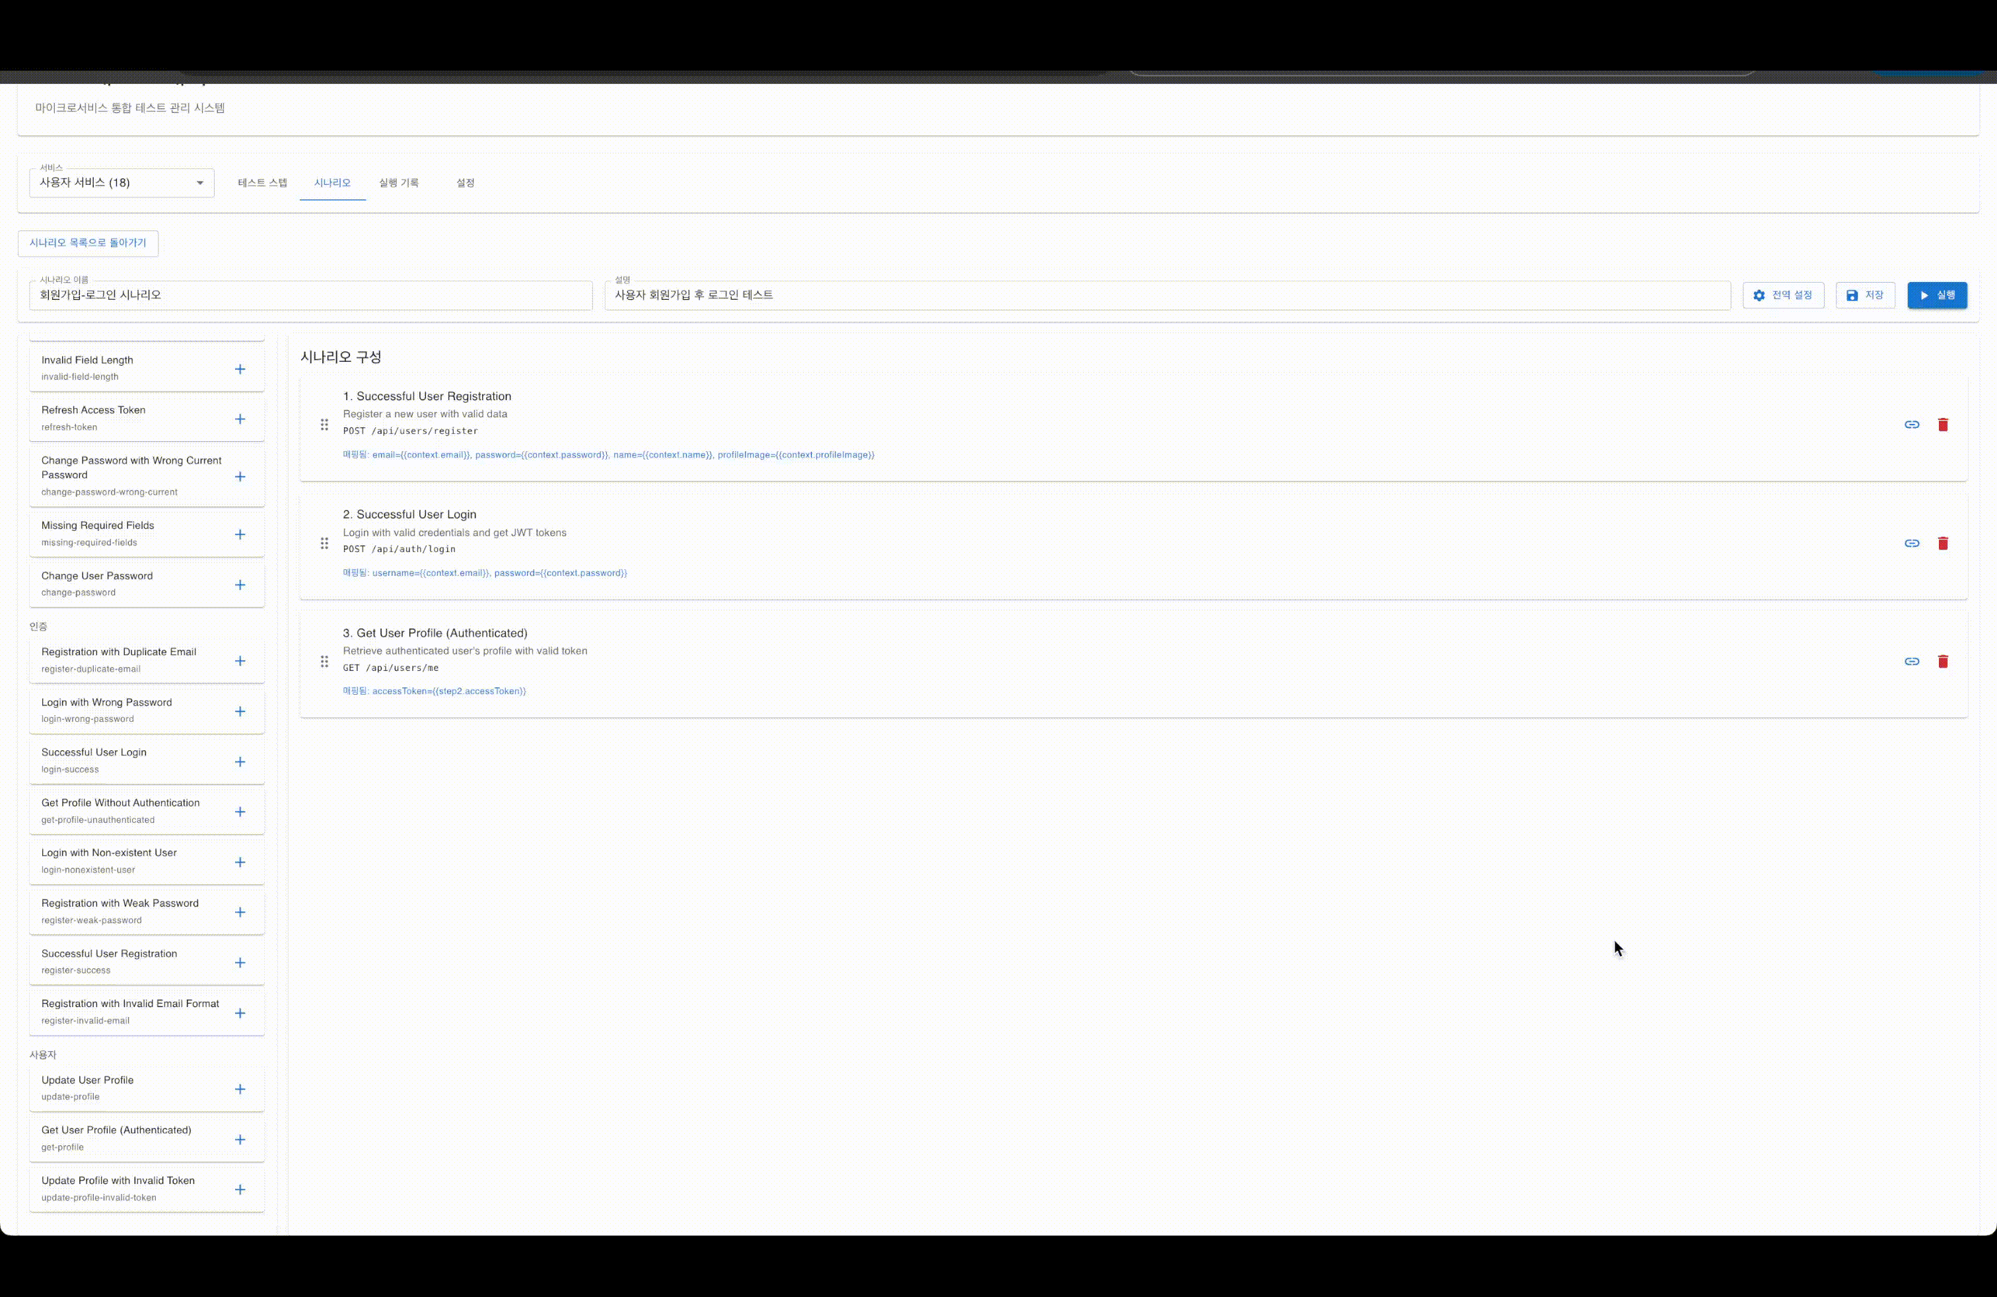This screenshot has height=1297, width=1997.
Task: Click 시나리오 목록으로 돌아가기 button
Action: point(88,243)
